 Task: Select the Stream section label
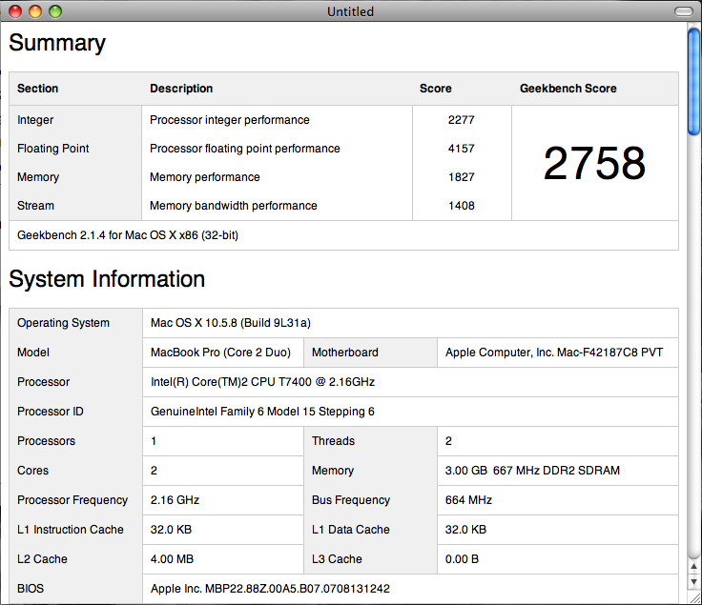pos(36,206)
